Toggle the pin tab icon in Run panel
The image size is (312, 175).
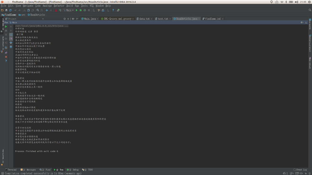pos(6,53)
